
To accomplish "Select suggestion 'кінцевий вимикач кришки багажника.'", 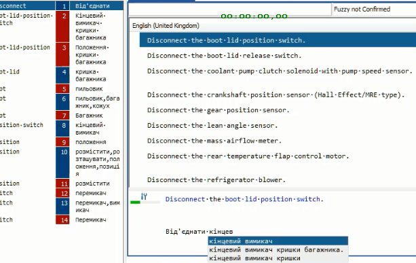I will [278, 249].
